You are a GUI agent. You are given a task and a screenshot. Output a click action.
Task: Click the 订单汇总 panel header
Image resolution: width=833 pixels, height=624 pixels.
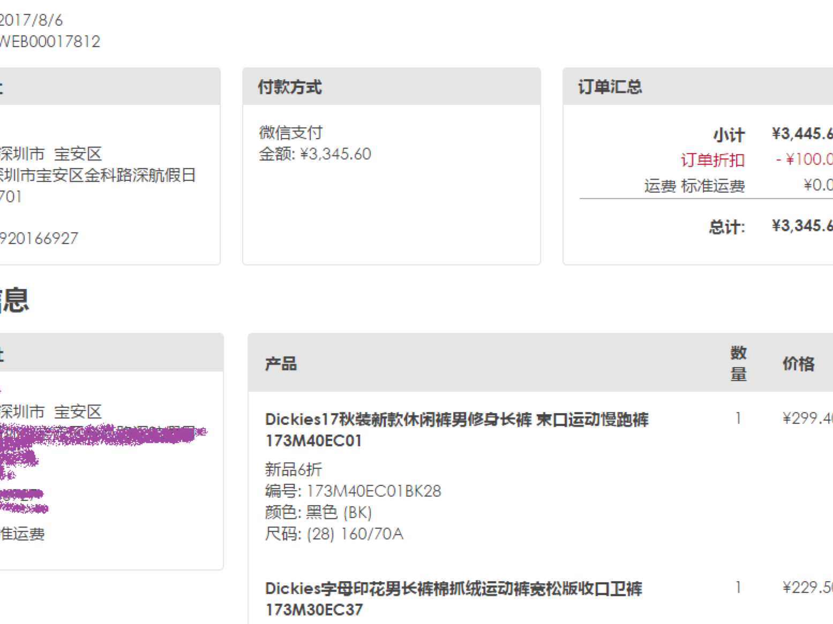coord(698,86)
